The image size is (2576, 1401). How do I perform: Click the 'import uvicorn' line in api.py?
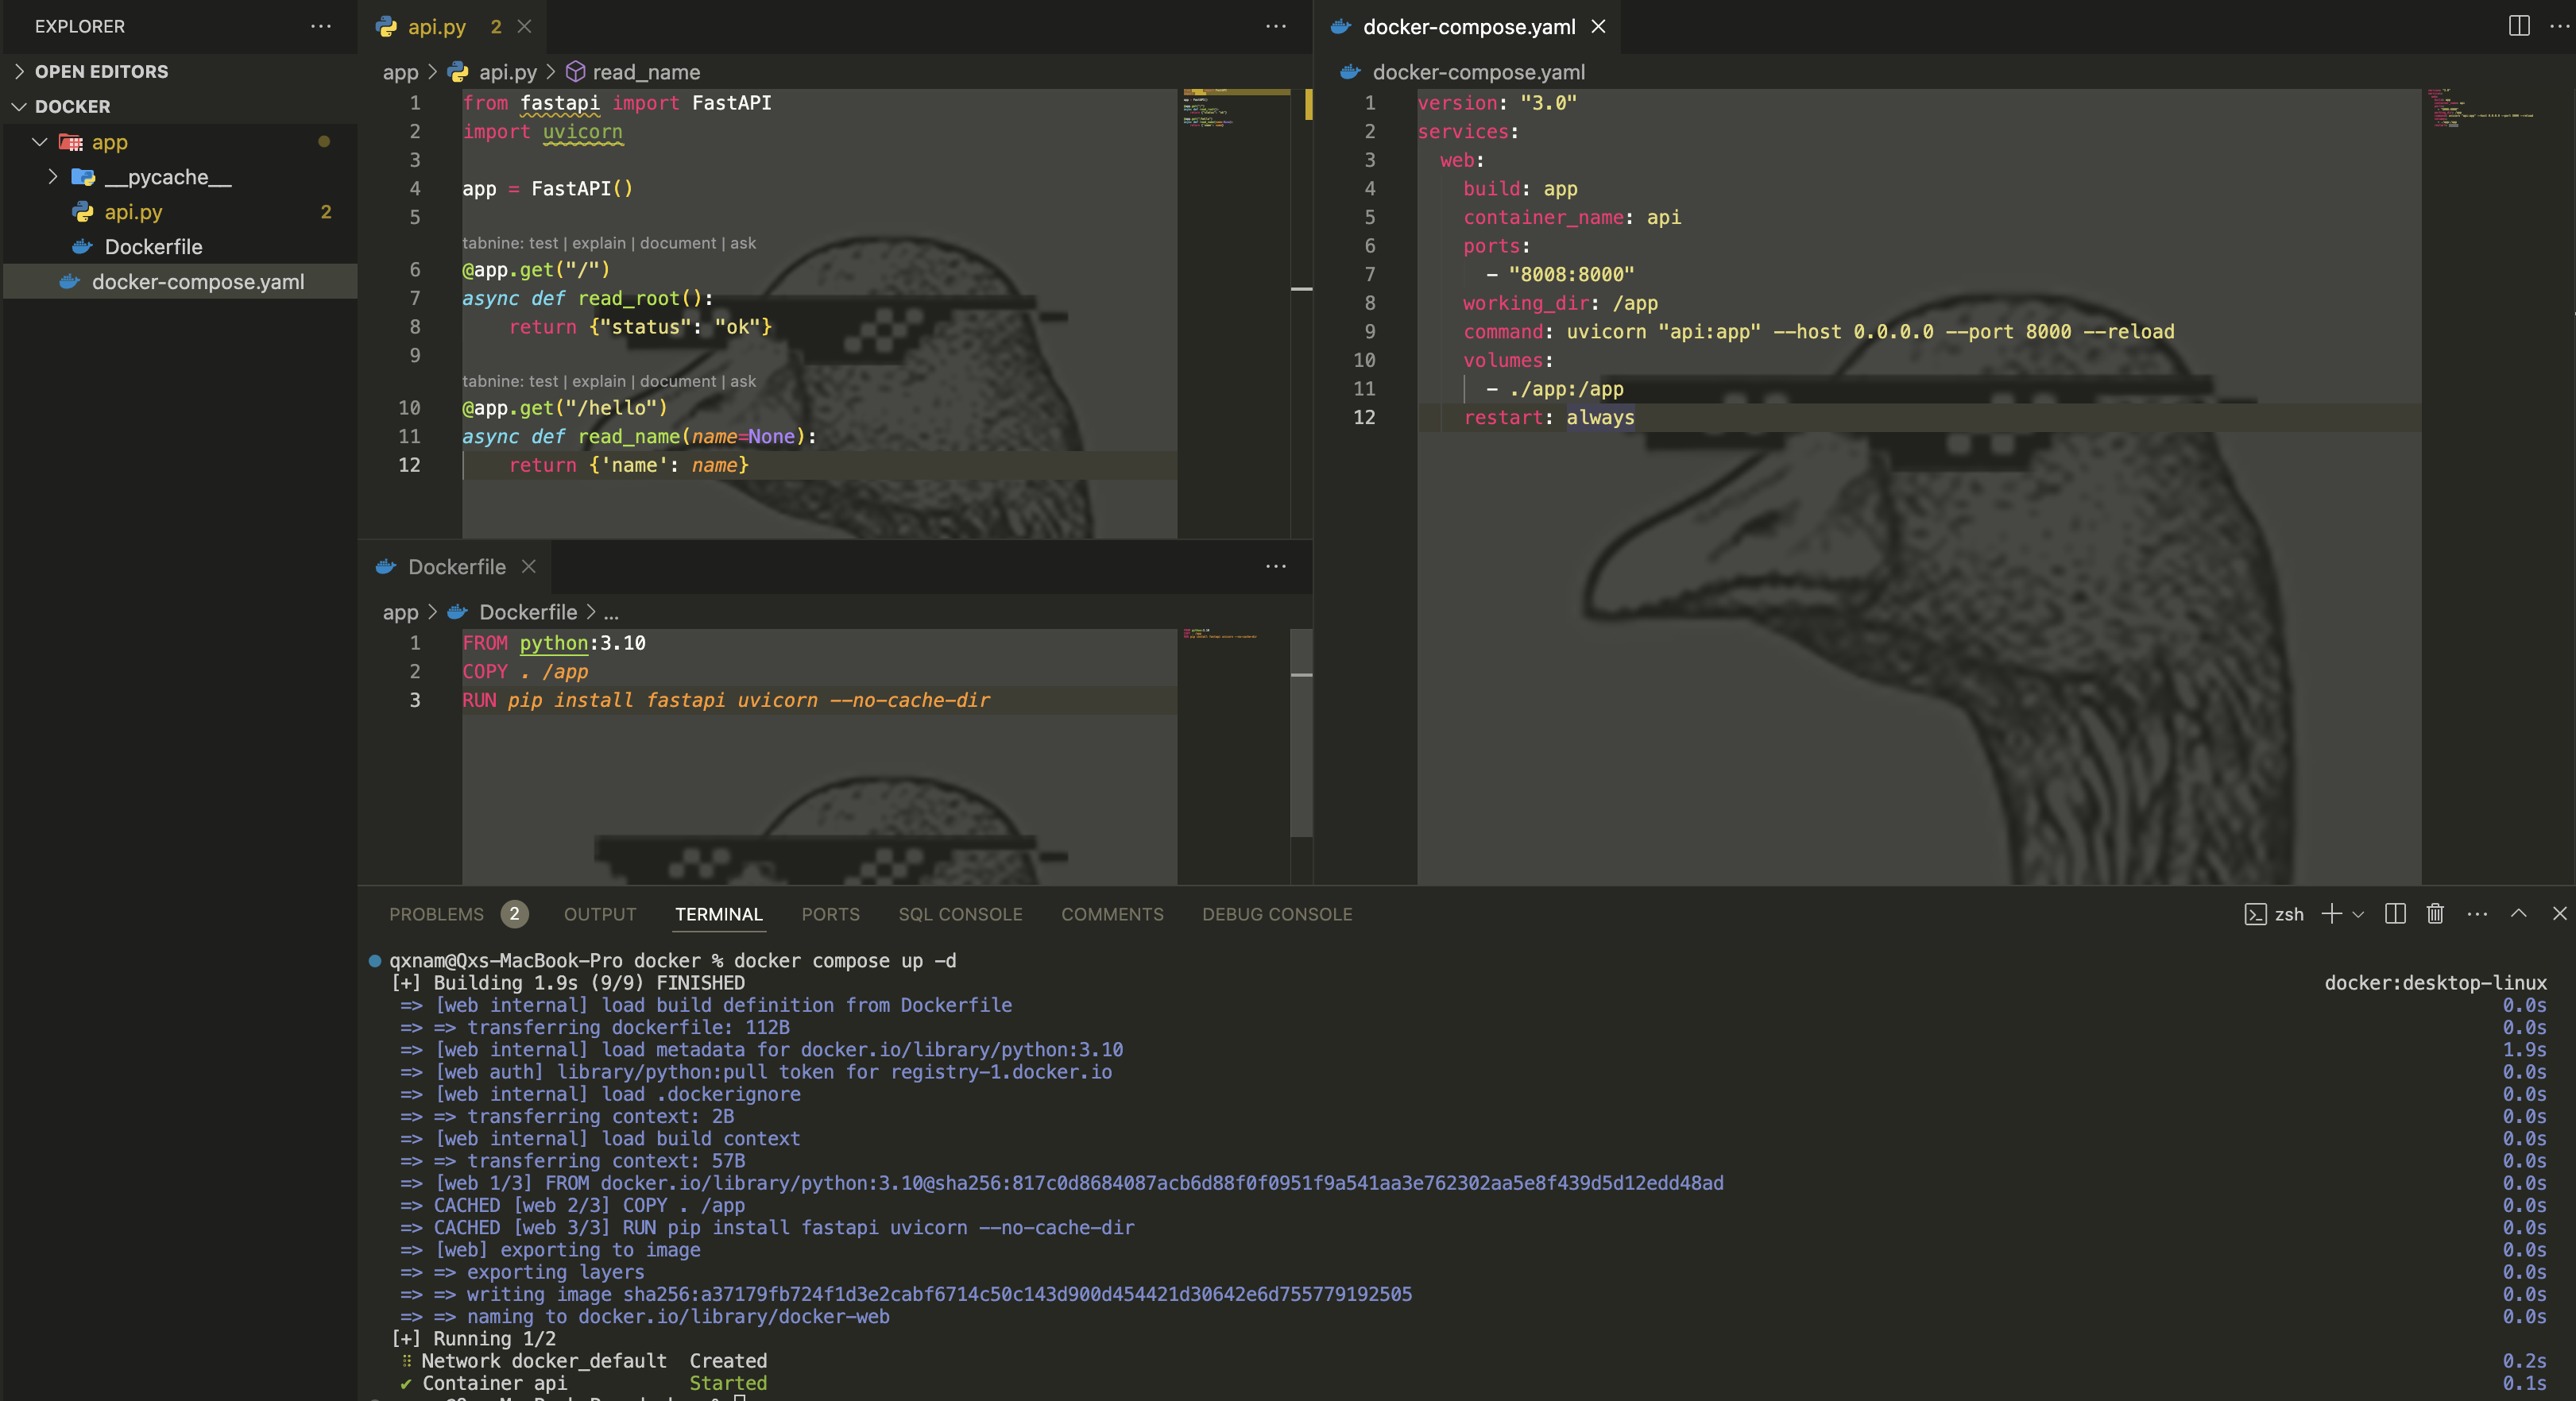click(x=542, y=132)
